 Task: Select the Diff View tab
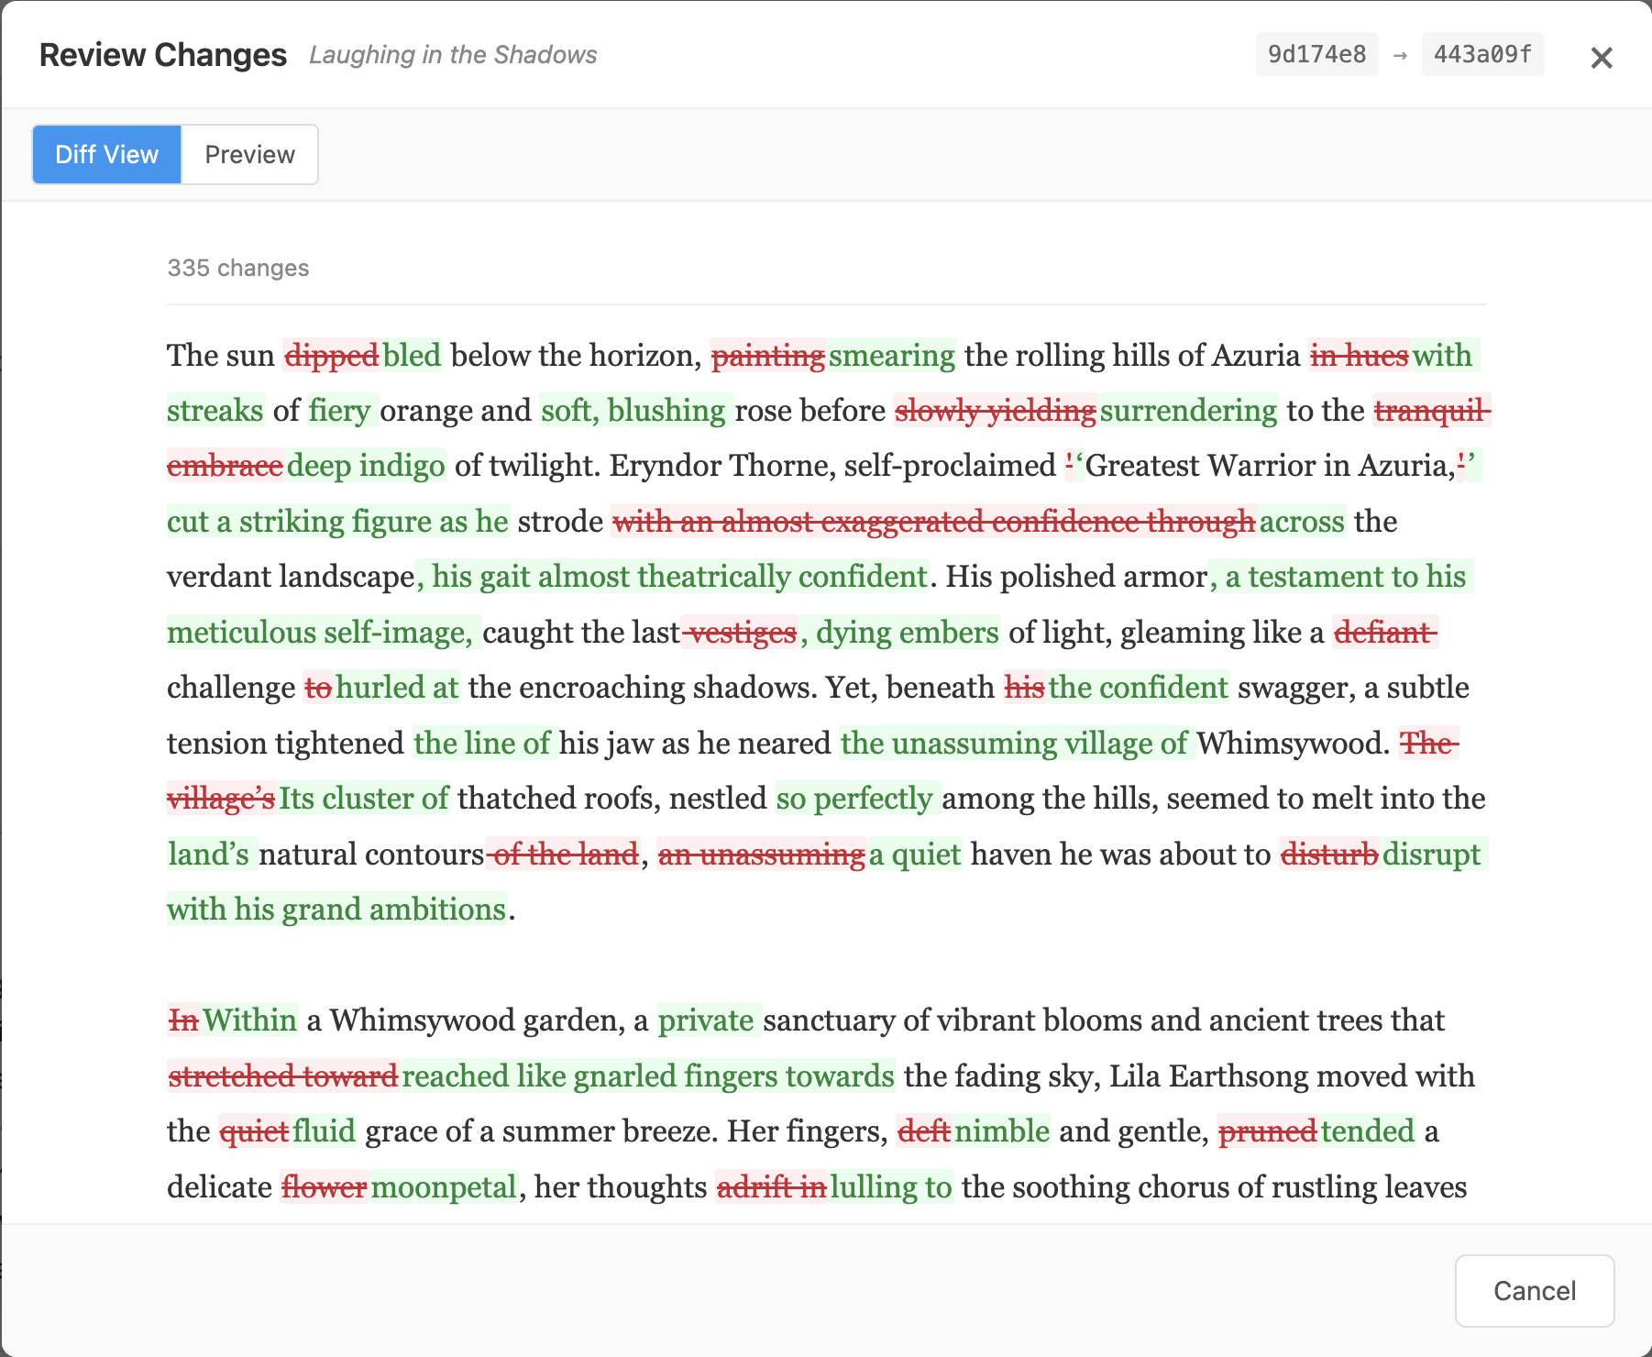pos(105,154)
